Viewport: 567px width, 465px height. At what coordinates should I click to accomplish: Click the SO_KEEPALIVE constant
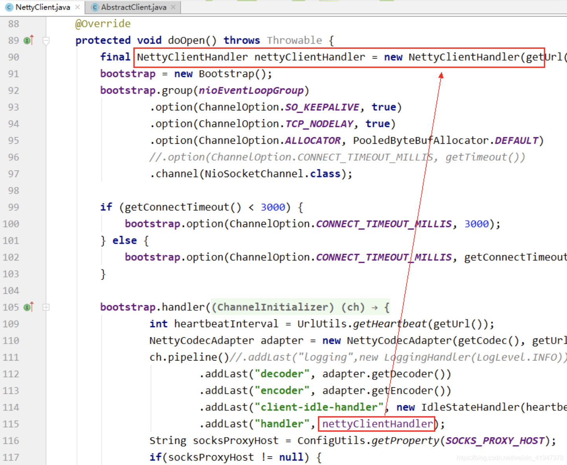click(x=322, y=107)
